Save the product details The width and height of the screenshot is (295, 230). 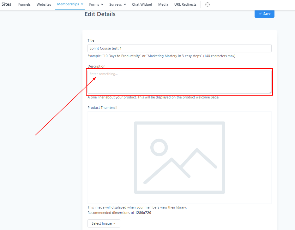coord(264,14)
